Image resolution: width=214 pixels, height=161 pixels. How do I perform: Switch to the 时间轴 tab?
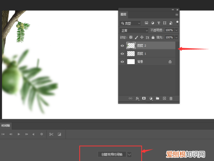point(6,126)
